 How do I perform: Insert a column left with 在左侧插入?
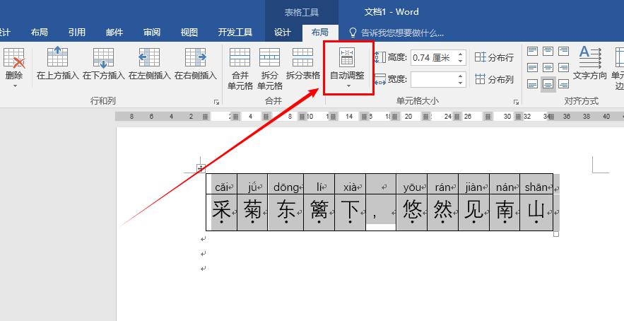pyautogui.click(x=149, y=63)
